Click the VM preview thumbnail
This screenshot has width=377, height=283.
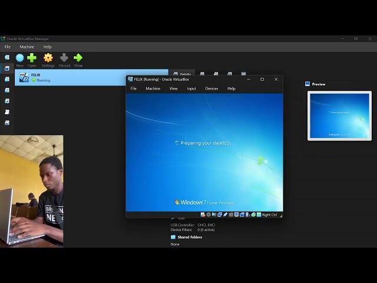pyautogui.click(x=339, y=116)
